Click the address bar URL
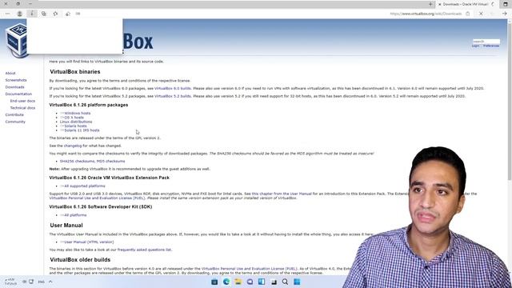512x288 pixels. point(426,14)
